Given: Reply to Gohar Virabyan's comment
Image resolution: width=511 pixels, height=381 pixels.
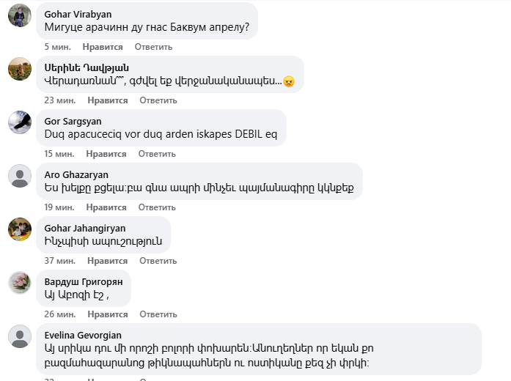Looking at the screenshot, I should 153,47.
